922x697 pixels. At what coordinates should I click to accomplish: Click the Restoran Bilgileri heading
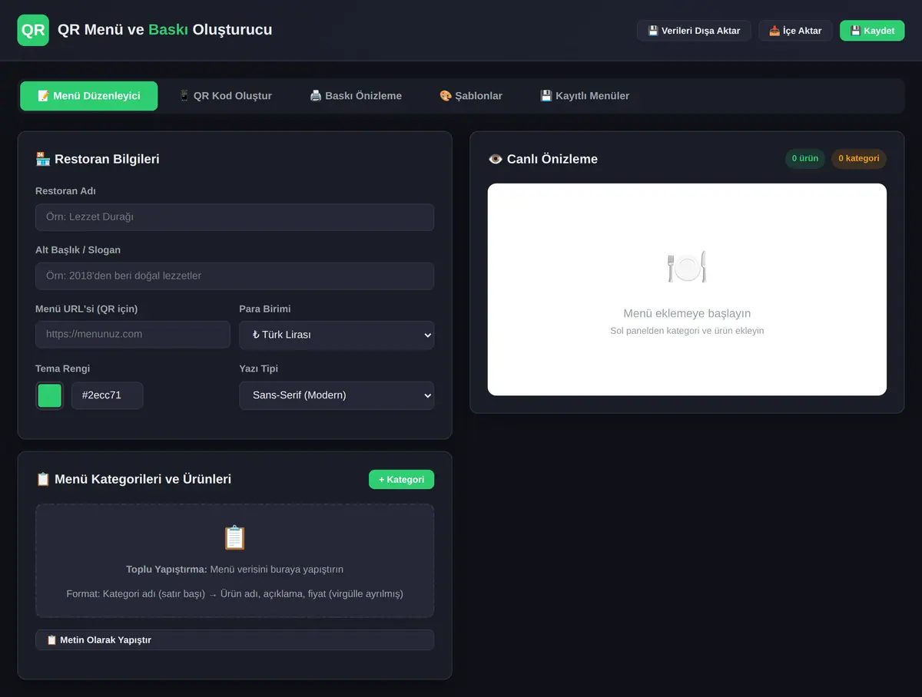(x=98, y=159)
